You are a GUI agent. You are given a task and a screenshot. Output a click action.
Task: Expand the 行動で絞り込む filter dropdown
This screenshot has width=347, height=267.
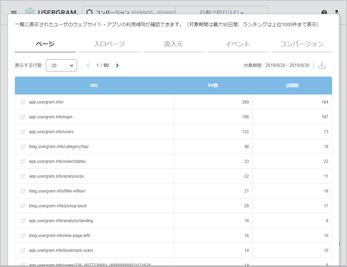point(222,12)
